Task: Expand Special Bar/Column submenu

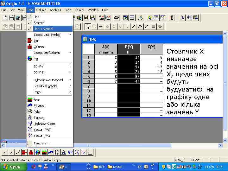Action: click(x=50, y=53)
